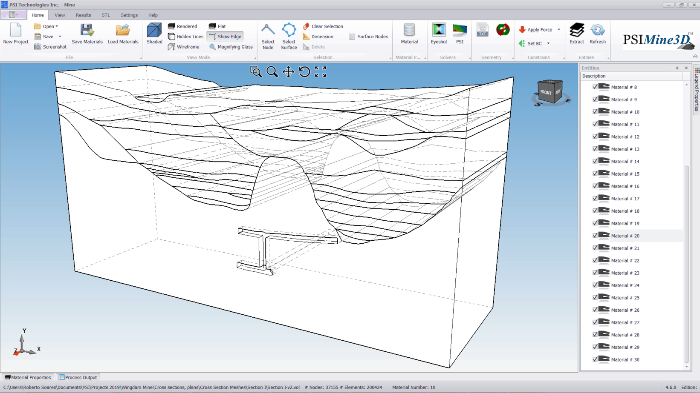Click zoom window icon in viewport
This screenshot has width=700, height=393.
[256, 72]
